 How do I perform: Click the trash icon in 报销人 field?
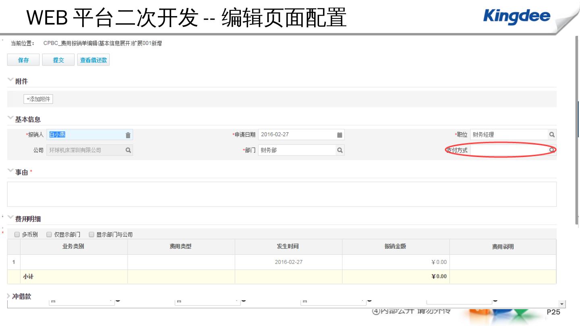pos(128,135)
